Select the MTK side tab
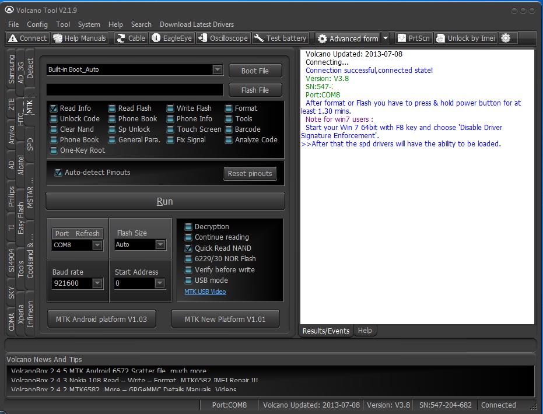The image size is (543, 414). point(30,107)
